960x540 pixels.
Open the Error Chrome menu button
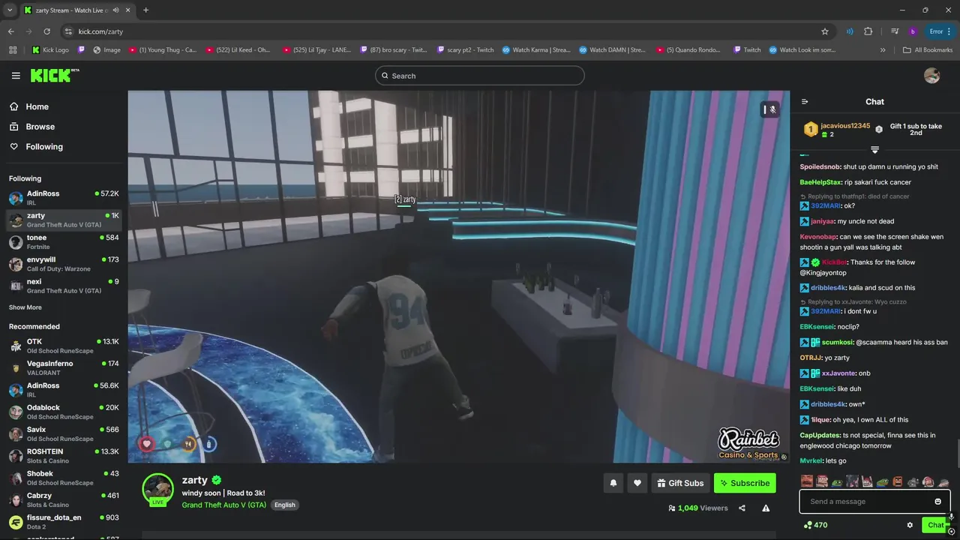click(x=941, y=31)
